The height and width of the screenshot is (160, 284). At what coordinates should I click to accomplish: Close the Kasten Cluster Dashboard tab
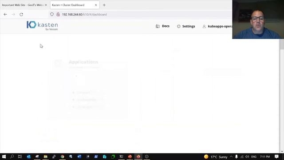[x=96, y=5]
